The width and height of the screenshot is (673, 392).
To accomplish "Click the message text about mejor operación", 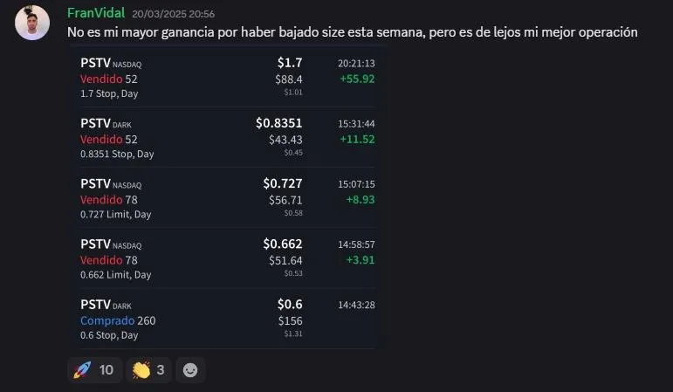I will pos(353,32).
